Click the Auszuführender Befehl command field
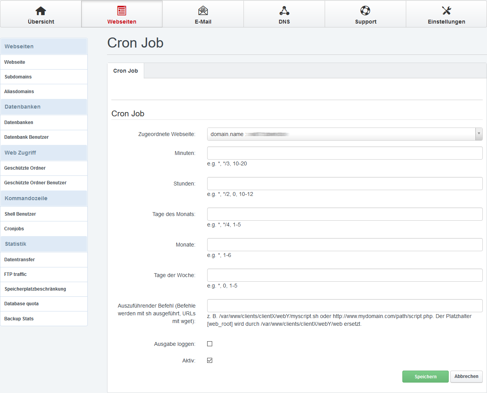The width and height of the screenshot is (487, 393). [344, 305]
